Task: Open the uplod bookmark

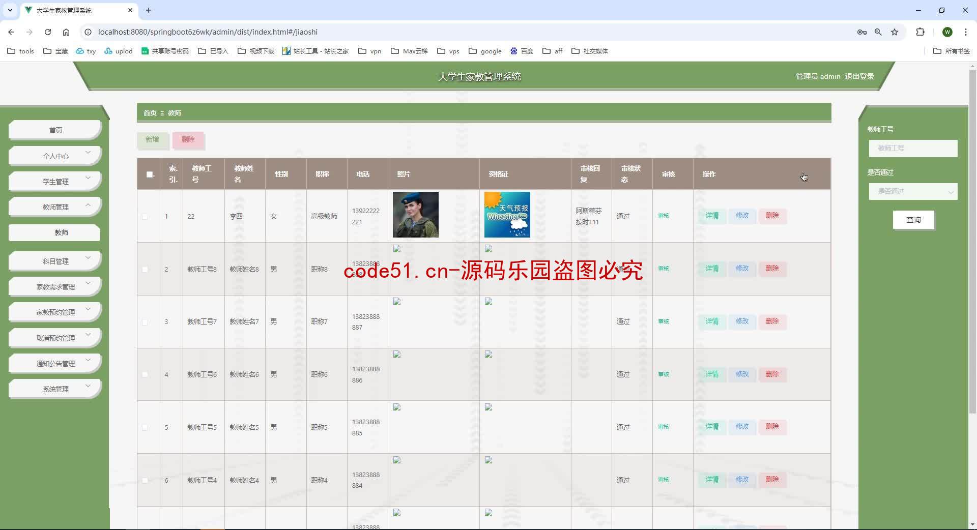Action: point(118,51)
